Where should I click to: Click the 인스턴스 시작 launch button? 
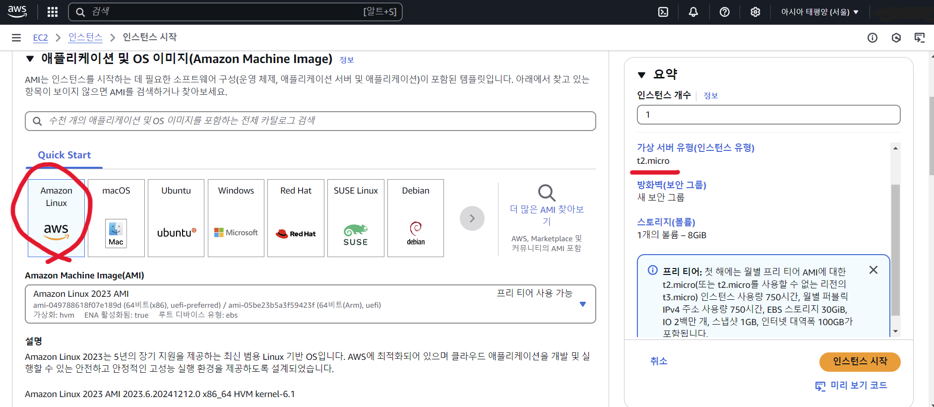pyautogui.click(x=860, y=361)
